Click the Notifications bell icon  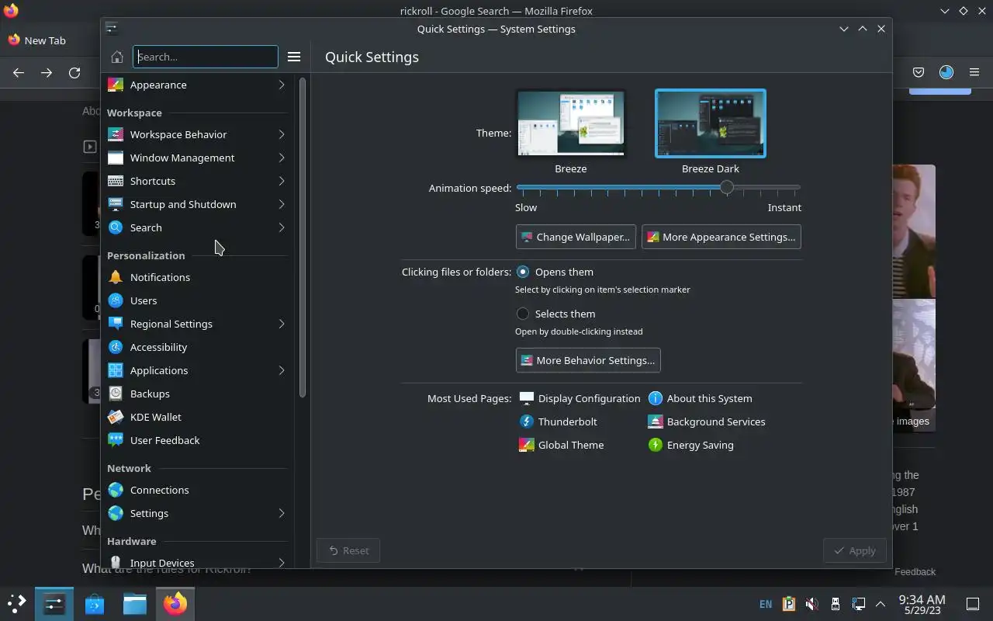[115, 277]
